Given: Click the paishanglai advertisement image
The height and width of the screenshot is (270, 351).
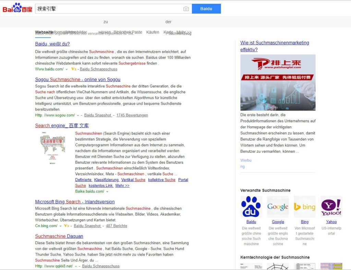Looking at the screenshot, I should tap(278, 82).
